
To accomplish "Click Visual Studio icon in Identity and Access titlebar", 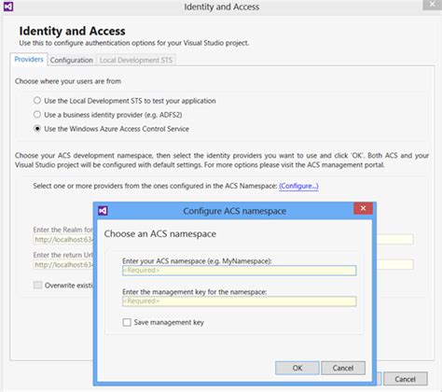I will [8, 7].
